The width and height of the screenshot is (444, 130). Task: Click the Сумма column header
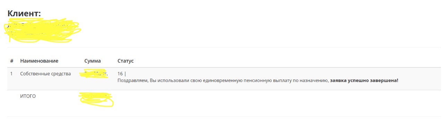(x=93, y=61)
